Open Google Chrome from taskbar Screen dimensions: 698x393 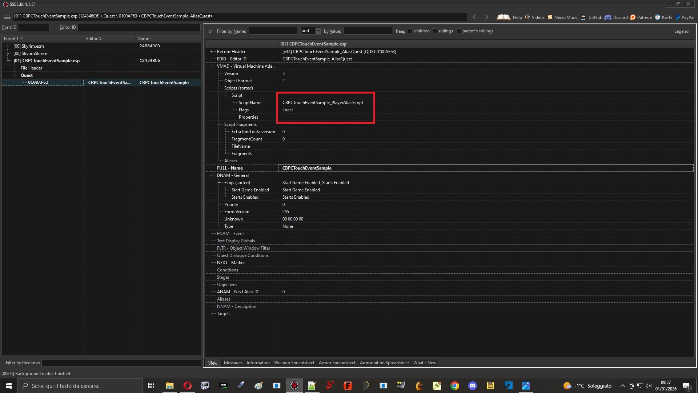click(x=455, y=386)
